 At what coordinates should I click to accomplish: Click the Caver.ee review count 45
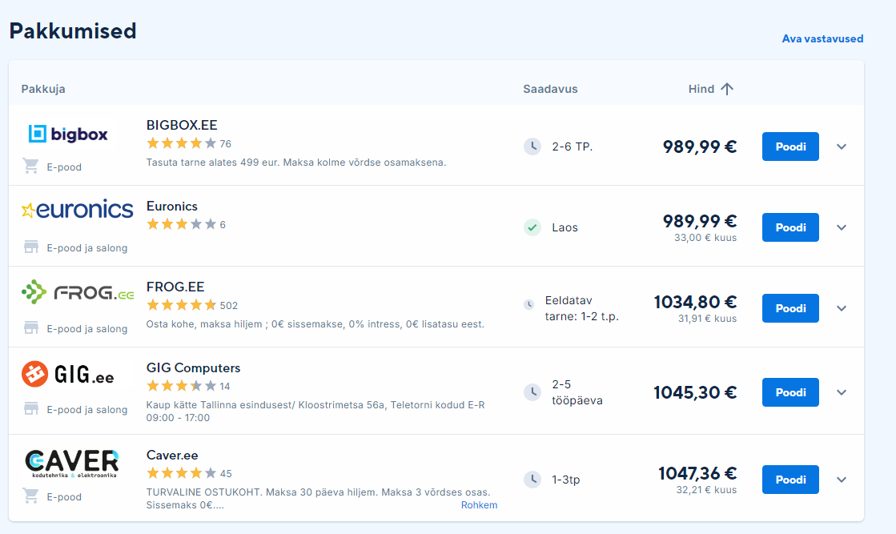click(226, 474)
